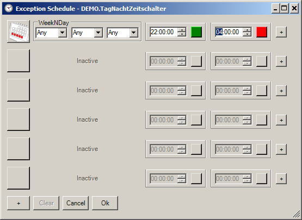
Task: Increase the 04:00:00 time with its up arrow
Action: [247, 30]
